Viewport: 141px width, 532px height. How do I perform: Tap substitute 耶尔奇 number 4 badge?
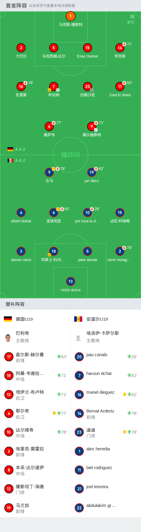(9, 413)
